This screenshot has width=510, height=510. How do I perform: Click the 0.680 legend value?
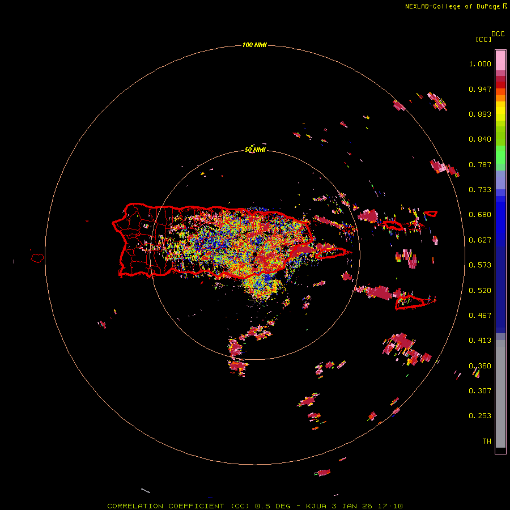pyautogui.click(x=480, y=215)
